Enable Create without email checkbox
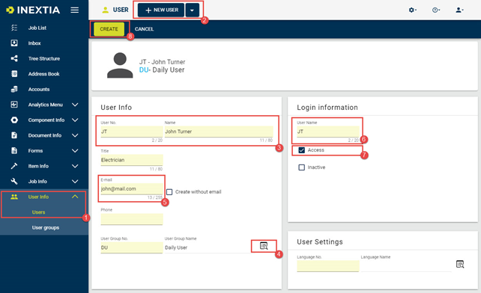 tap(169, 192)
